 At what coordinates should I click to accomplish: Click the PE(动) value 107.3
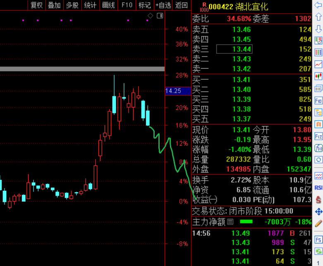pyautogui.click(x=302, y=200)
